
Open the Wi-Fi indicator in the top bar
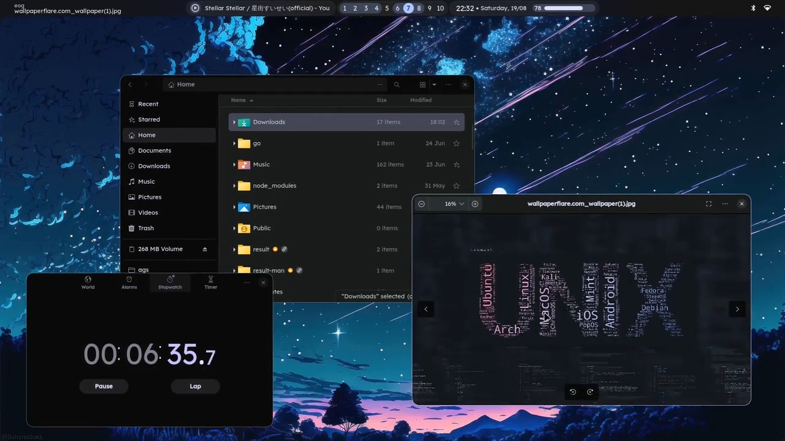point(767,8)
